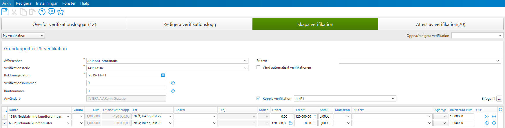
Task: Open the Arkiv menu
Action: click(7, 3)
